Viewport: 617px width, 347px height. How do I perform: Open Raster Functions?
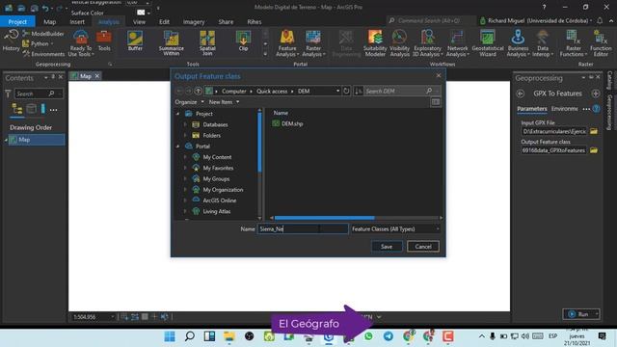click(574, 43)
